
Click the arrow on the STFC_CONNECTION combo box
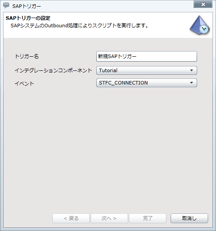coord(191,83)
